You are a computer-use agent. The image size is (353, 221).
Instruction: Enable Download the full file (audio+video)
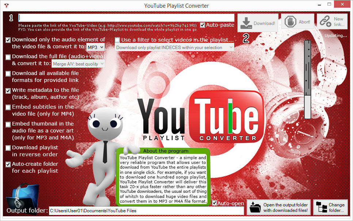(8, 57)
